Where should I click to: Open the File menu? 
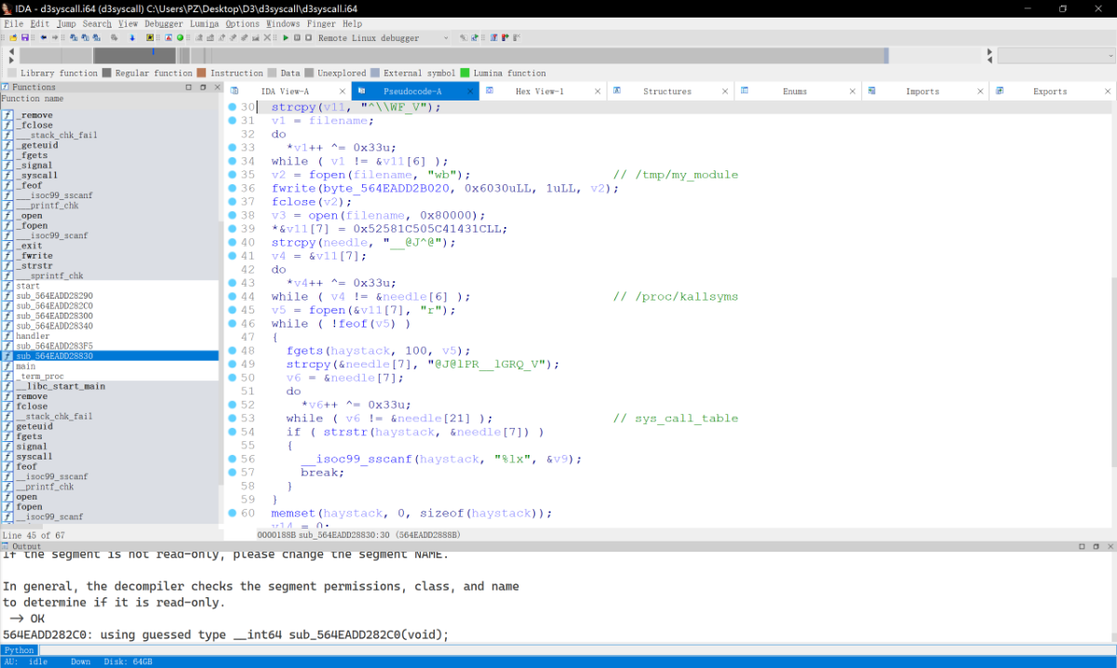point(14,23)
